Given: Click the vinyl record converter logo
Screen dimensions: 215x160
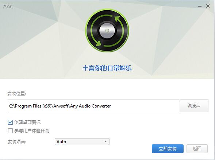Looking at the screenshot, I should pyautogui.click(x=107, y=30).
